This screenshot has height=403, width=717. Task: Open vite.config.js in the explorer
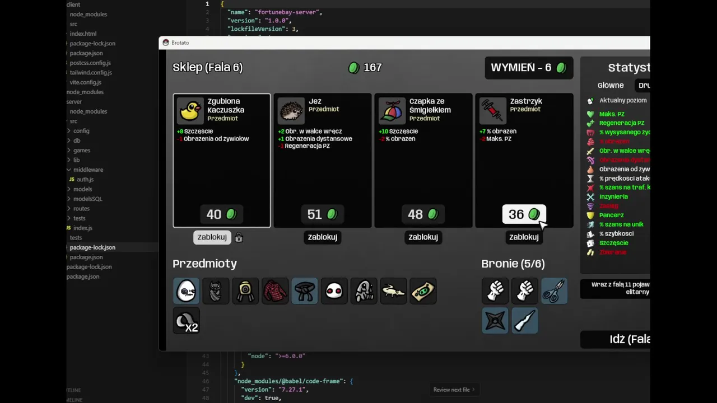[85, 82]
